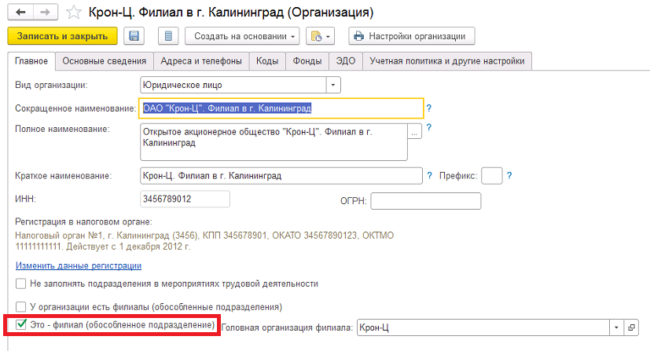Save using the floppy disk icon

(x=134, y=36)
